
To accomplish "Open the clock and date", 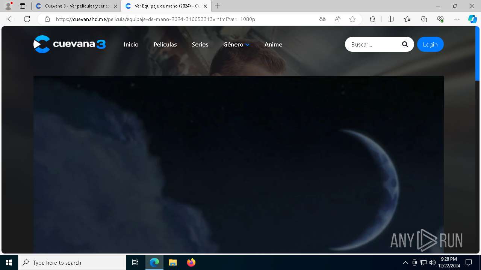I will coord(449,262).
